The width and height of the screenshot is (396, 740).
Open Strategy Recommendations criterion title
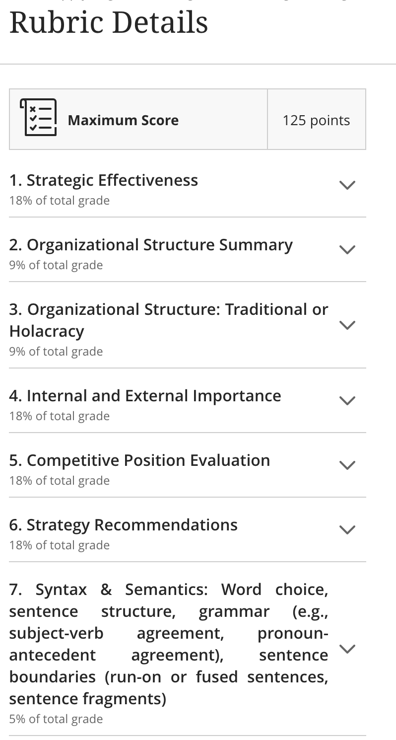(x=124, y=525)
